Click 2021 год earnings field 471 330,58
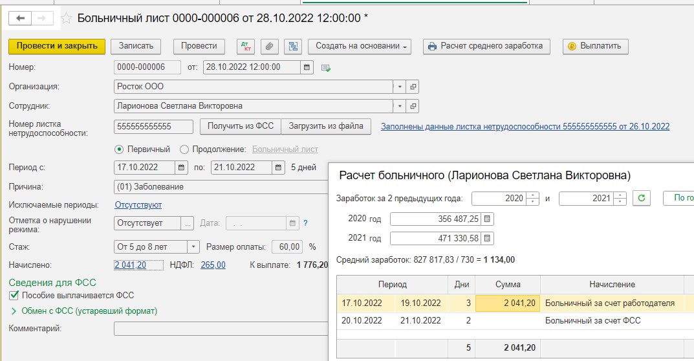The image size is (694, 361). pyautogui.click(x=435, y=238)
